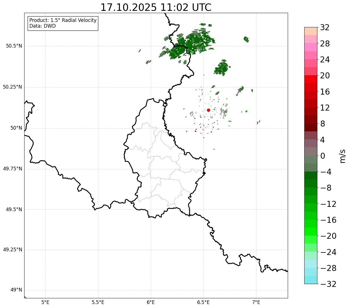The image size is (349, 308).
Task: Click the bright red colorbar swatch below 20
Action: 311,79
